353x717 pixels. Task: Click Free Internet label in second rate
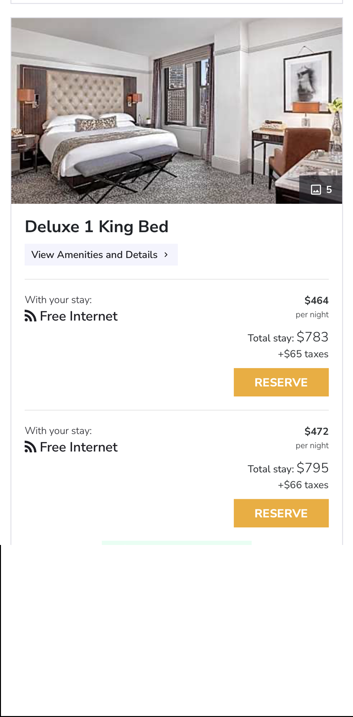tap(78, 447)
